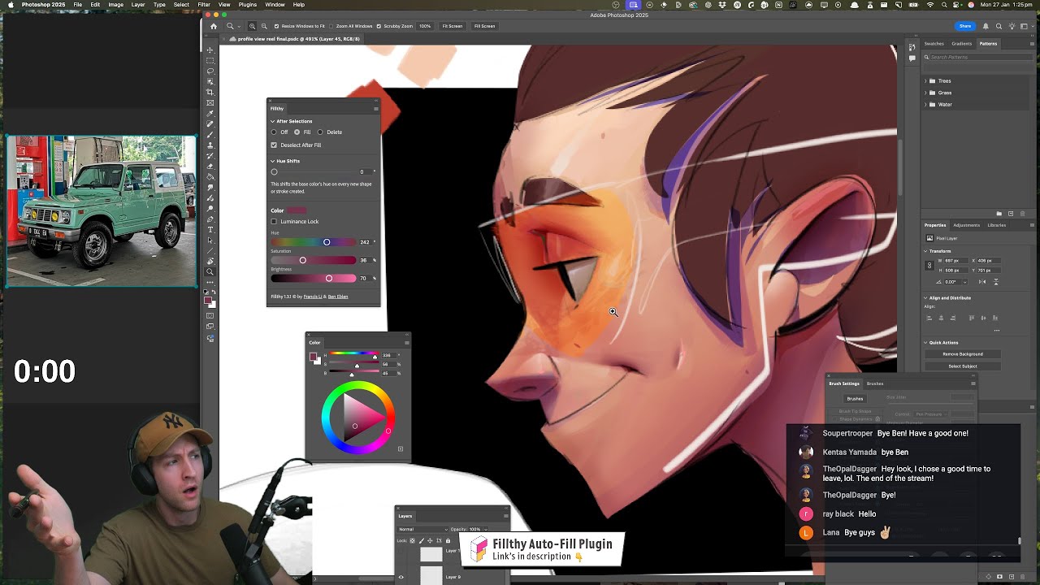This screenshot has height=585, width=1040.
Task: Click flip horizontal icon in Transform section
Action: click(x=982, y=282)
